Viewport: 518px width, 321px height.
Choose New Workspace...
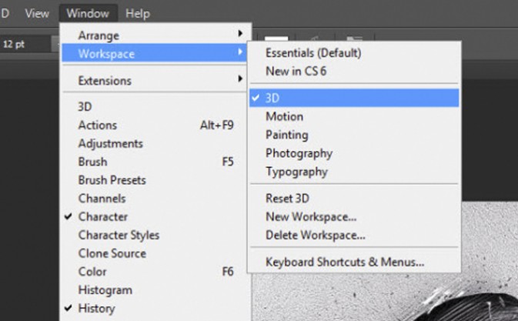click(x=310, y=217)
